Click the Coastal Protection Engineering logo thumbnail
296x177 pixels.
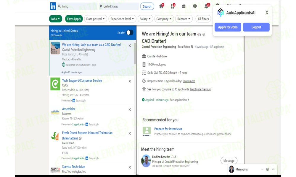[x=55, y=48]
